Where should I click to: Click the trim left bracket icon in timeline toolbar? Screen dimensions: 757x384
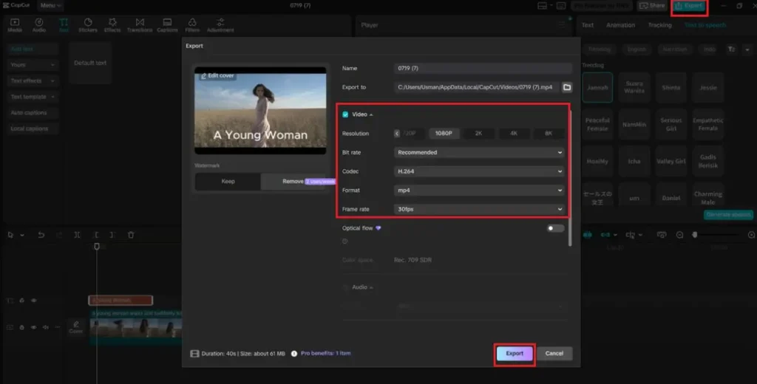96,235
